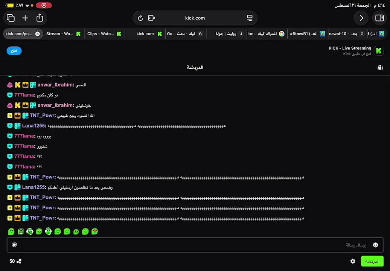
Task: Open the 50 channel points balance
Action: click(15, 261)
